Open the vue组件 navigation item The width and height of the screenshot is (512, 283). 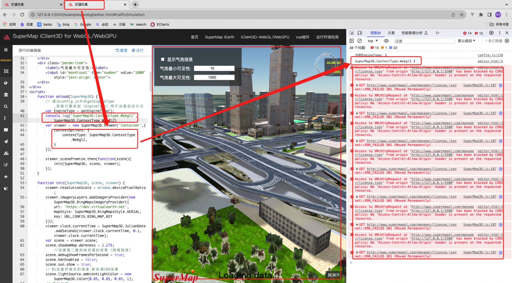302,37
